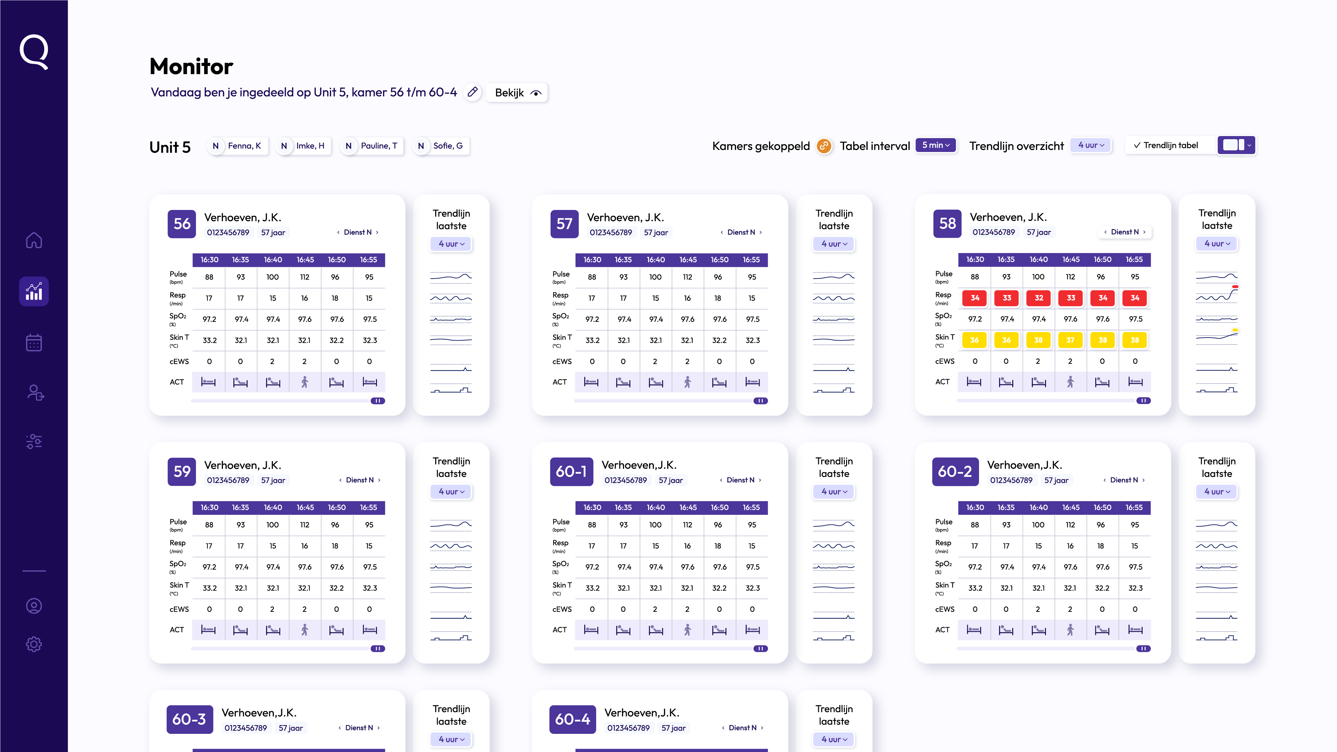This screenshot has height=752, width=1337.
Task: Click next Dienst N arrow for room 58
Action: (x=1144, y=232)
